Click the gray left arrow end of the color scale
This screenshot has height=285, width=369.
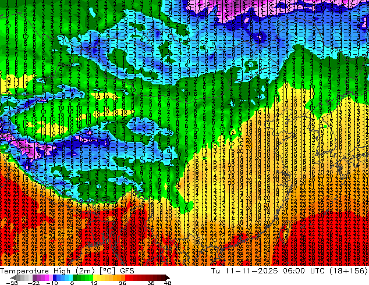click(x=13, y=277)
